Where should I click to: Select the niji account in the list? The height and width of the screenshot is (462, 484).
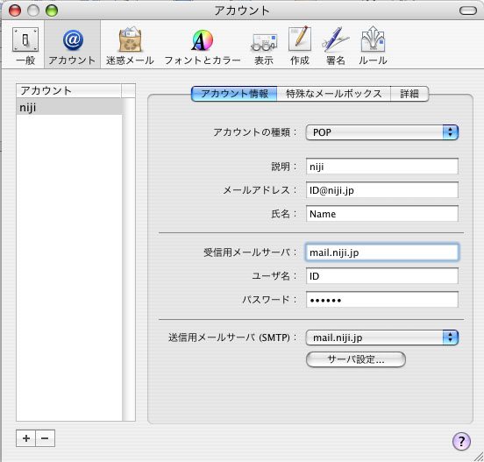(x=69, y=108)
